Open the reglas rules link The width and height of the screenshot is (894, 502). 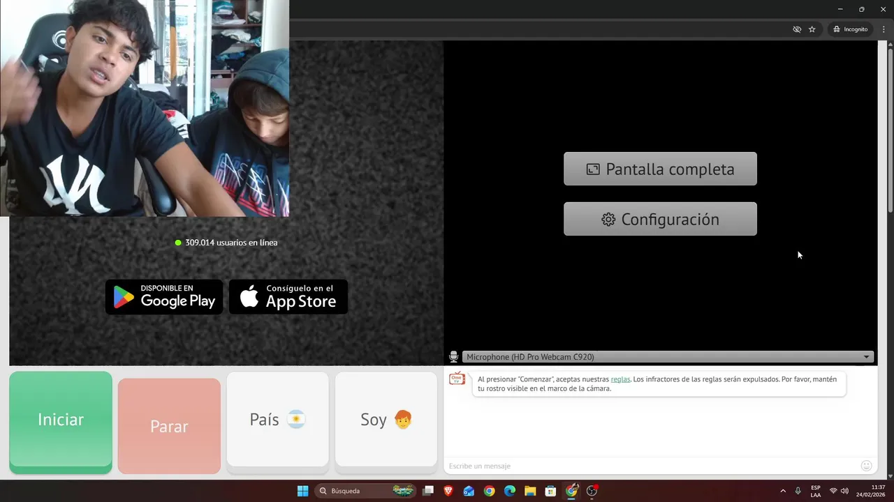pyautogui.click(x=620, y=379)
